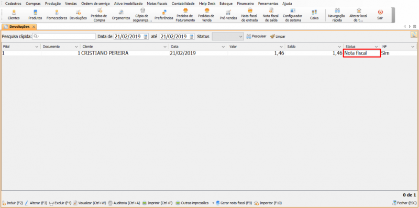The image size is (419, 208).
Task: Click the notes icon at top right of grid
Action: [x=414, y=35]
